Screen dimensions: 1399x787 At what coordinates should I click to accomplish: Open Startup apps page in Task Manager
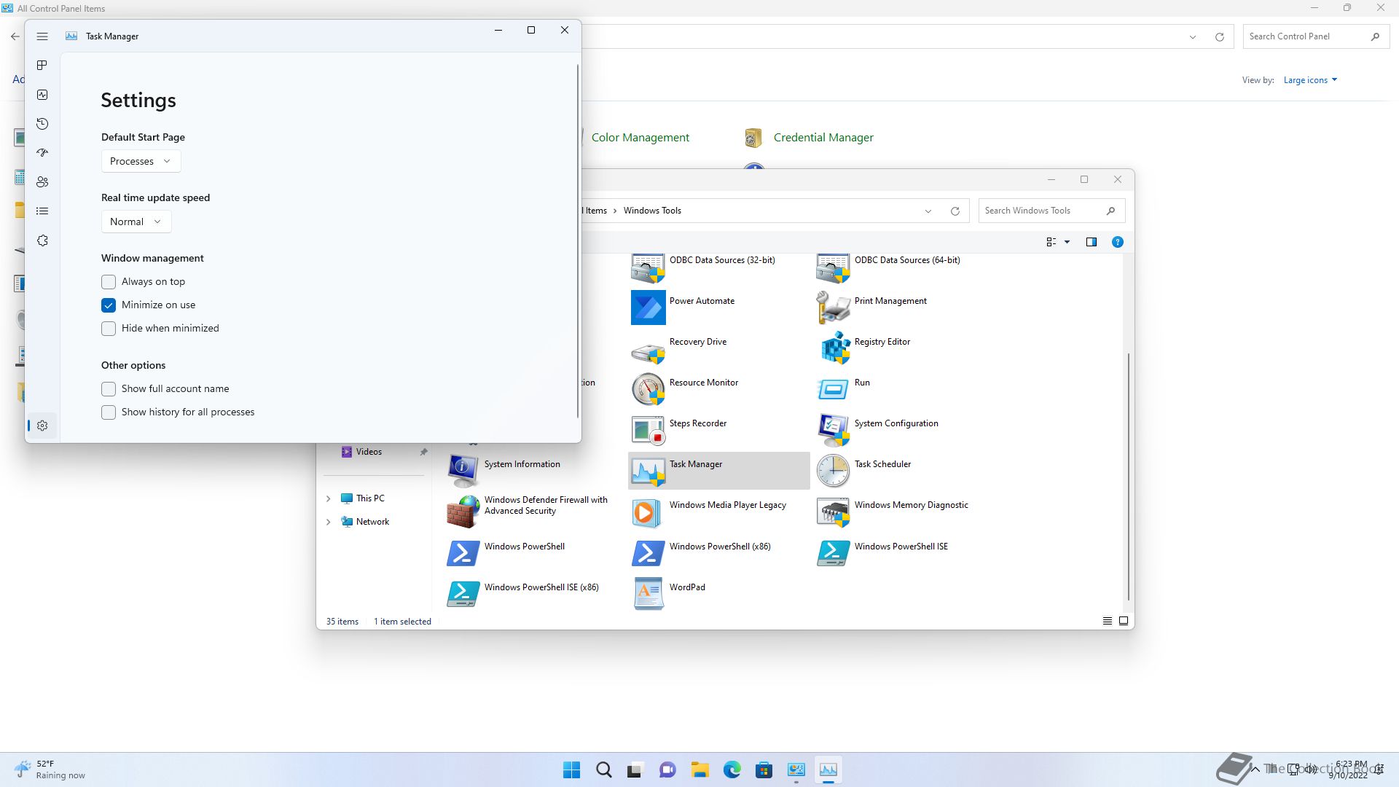pos(42,153)
